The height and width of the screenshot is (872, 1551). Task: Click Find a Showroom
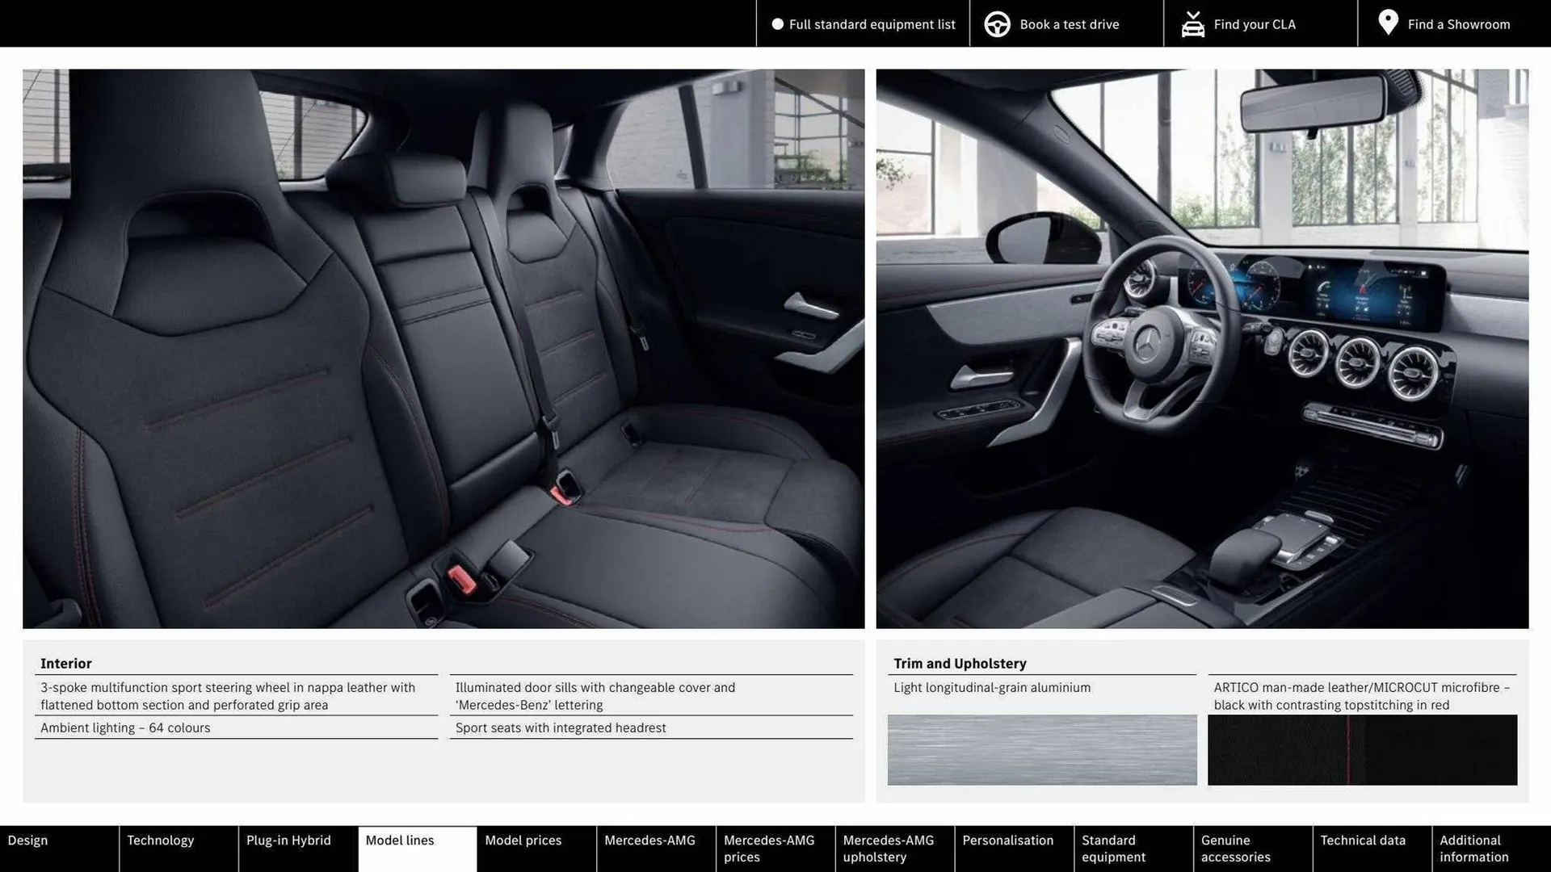coord(1459,23)
